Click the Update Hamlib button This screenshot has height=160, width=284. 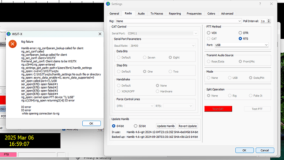[166, 126]
